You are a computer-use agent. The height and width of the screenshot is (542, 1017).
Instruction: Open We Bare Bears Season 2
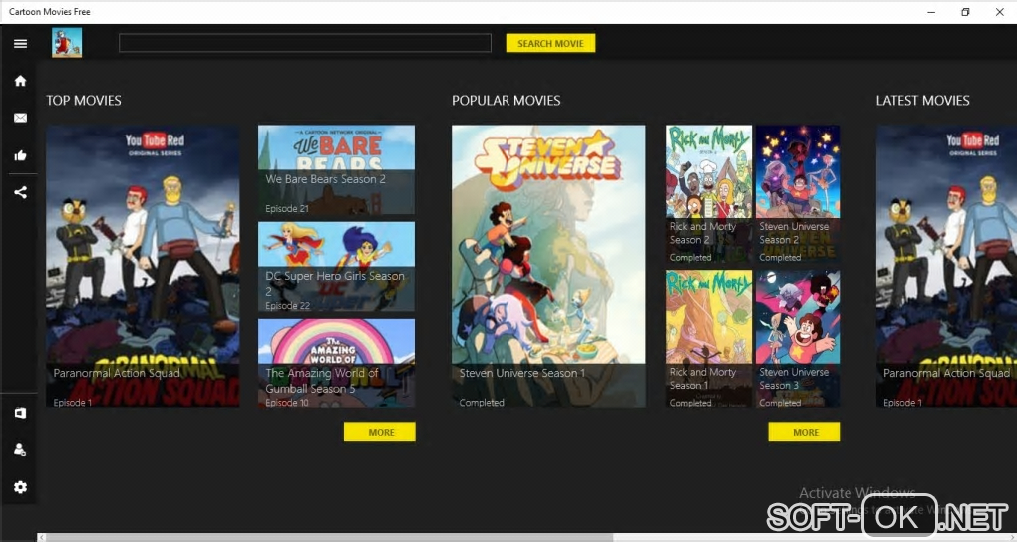click(x=336, y=169)
